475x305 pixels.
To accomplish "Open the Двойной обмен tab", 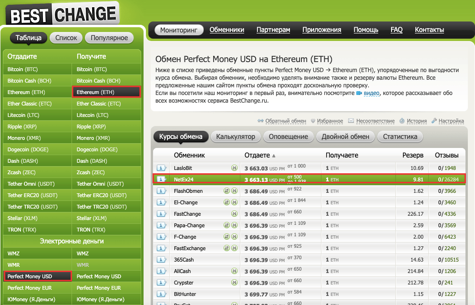I will click(345, 137).
